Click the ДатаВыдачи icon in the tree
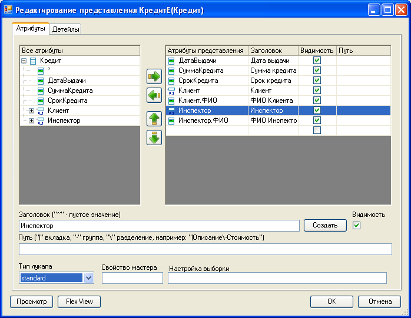411x318 pixels. pos(41,81)
